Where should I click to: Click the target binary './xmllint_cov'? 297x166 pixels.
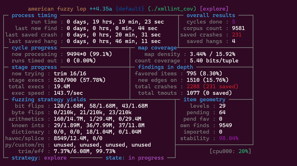(172, 9)
